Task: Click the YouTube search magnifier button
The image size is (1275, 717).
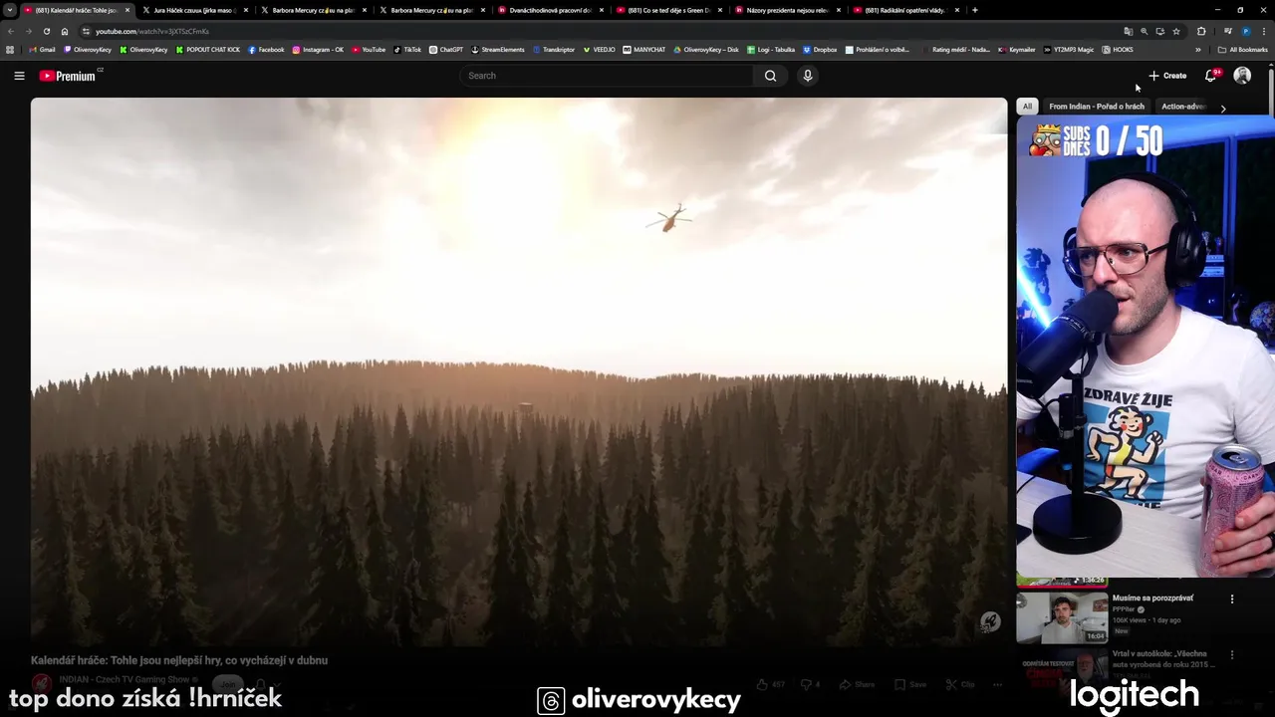Action: pos(770,76)
